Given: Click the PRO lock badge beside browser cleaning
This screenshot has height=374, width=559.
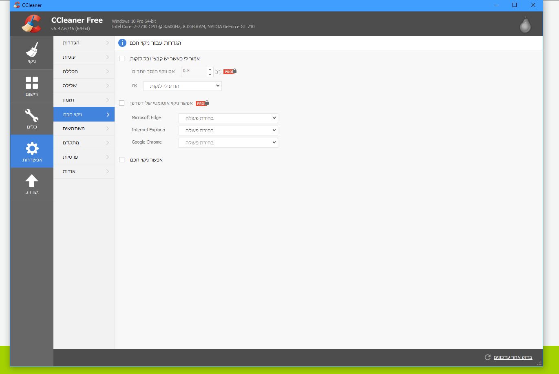Looking at the screenshot, I should tap(202, 103).
